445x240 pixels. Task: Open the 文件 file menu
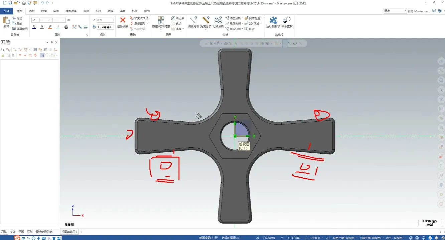click(x=6, y=11)
